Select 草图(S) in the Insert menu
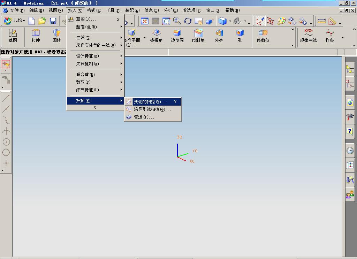 (x=95, y=19)
